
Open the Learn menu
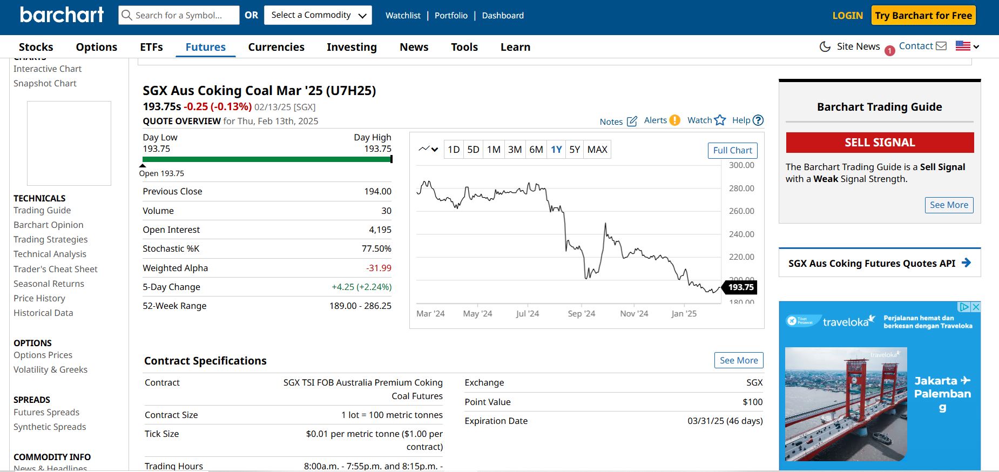point(515,47)
